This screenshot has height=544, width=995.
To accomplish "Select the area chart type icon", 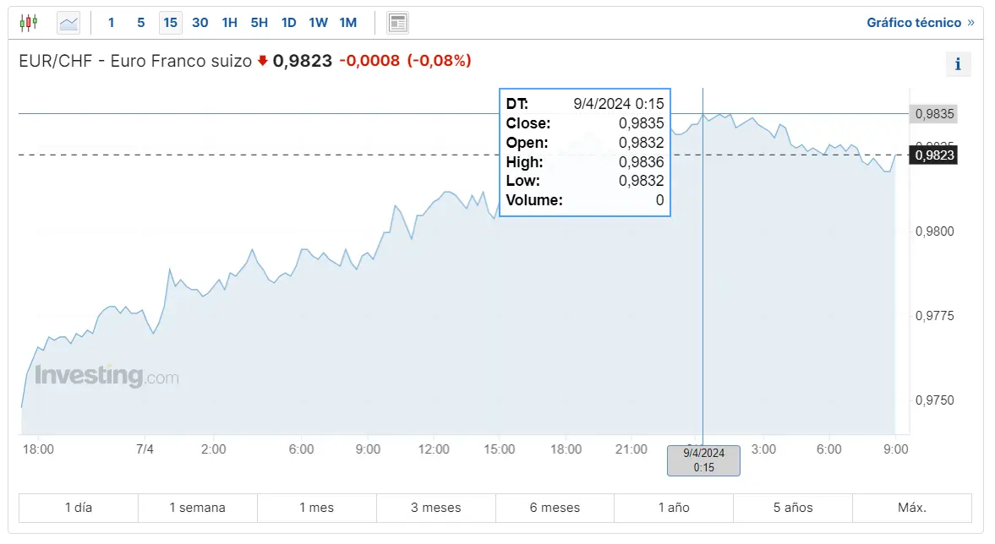I will (x=68, y=24).
